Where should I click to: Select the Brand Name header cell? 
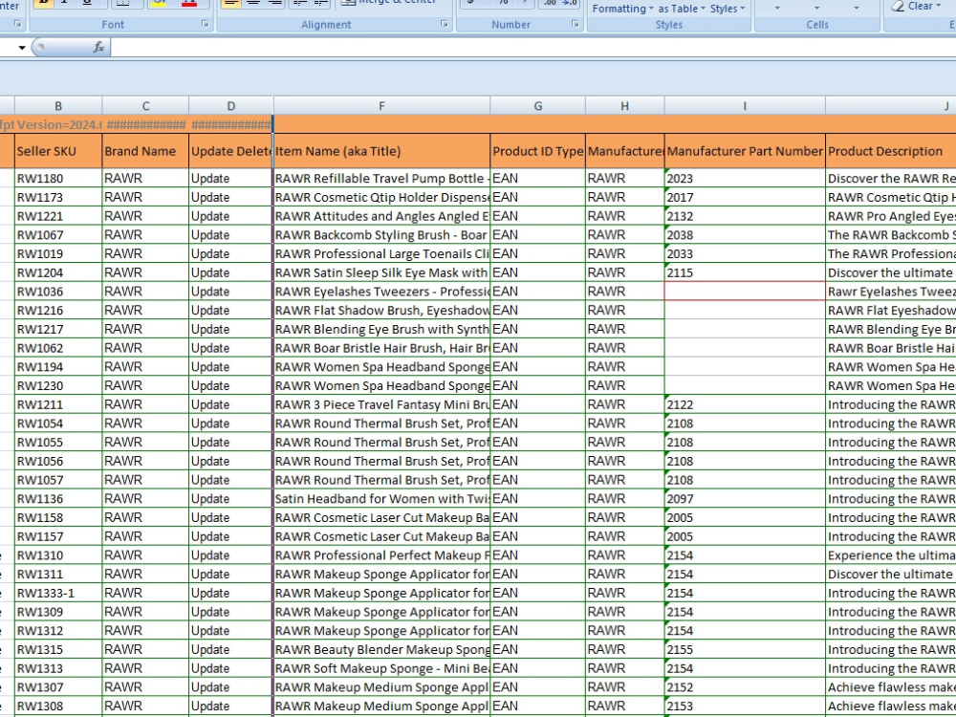(x=145, y=151)
